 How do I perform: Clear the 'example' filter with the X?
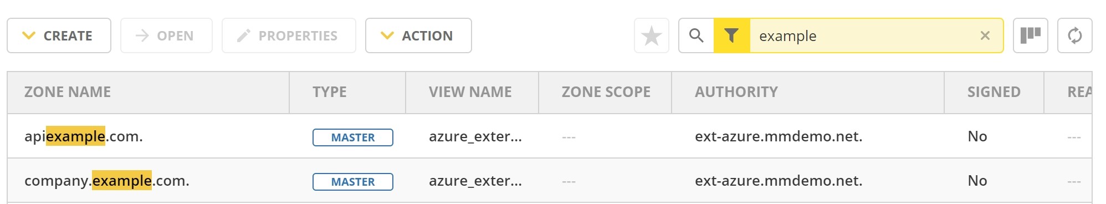[x=985, y=35]
